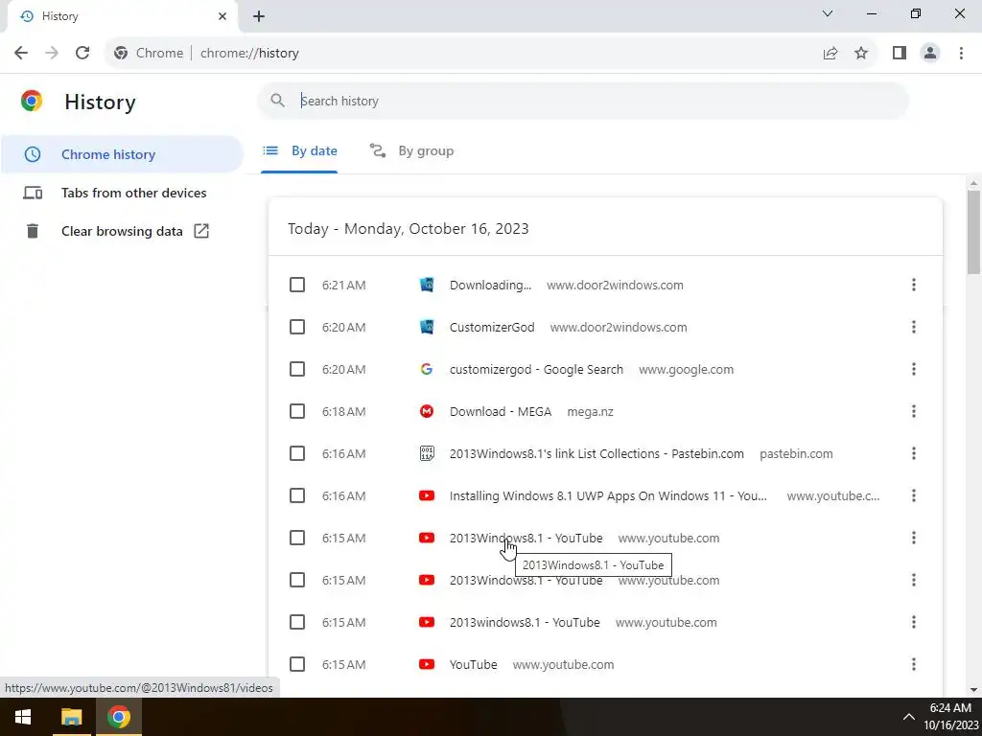Open actions menu for customizergod Google Search

pyautogui.click(x=914, y=369)
